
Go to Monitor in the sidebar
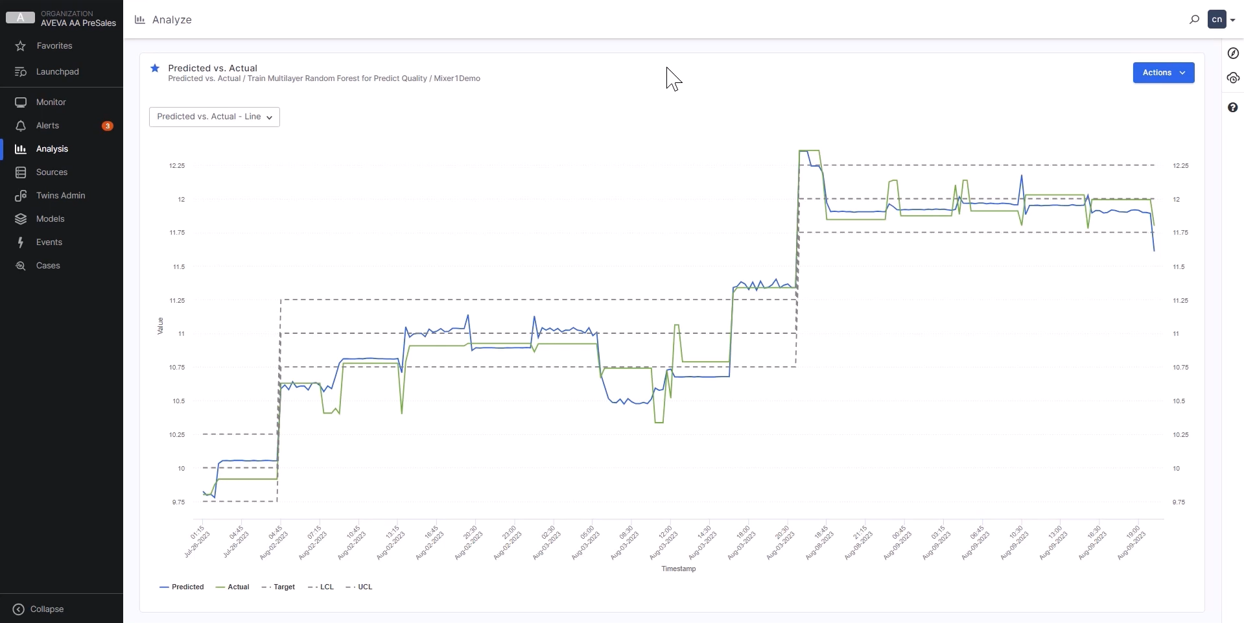51,102
